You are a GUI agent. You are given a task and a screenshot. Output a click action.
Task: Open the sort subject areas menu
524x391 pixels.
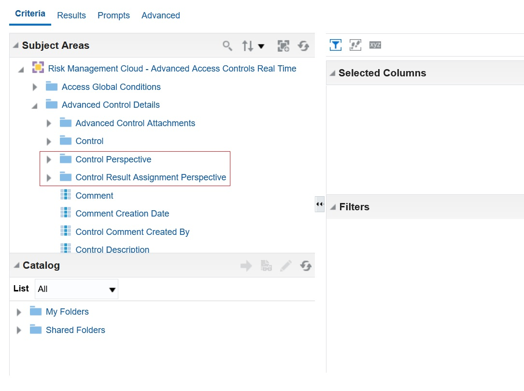pyautogui.click(x=254, y=46)
